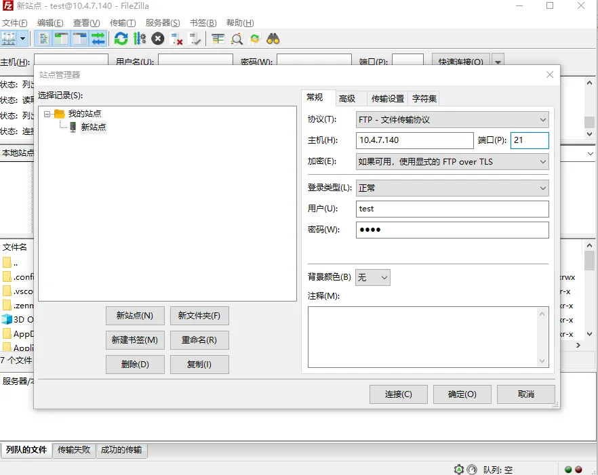
Task: Click the 重命名(R) button
Action: click(x=199, y=340)
